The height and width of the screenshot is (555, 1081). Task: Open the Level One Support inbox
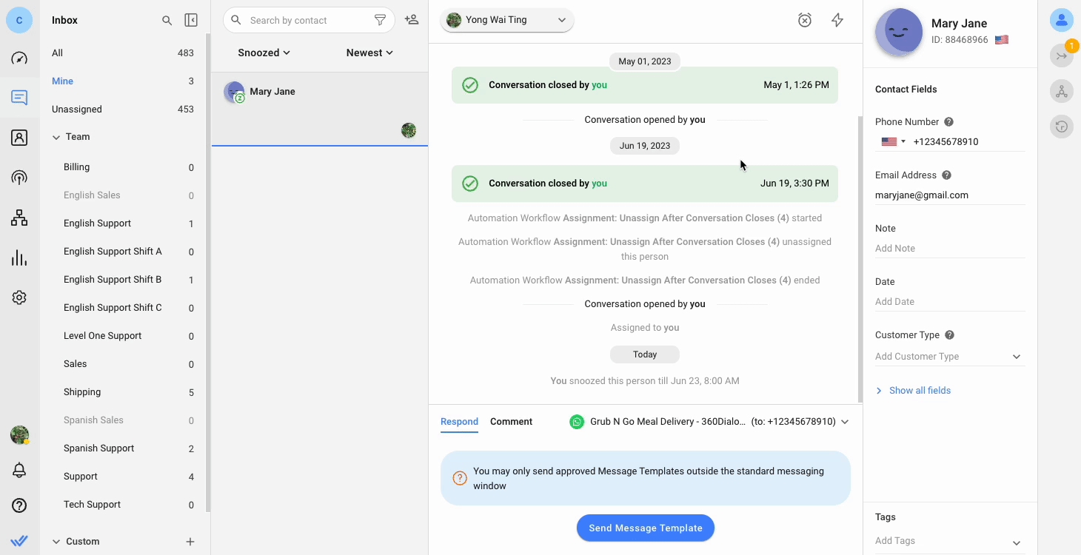(x=123, y=336)
